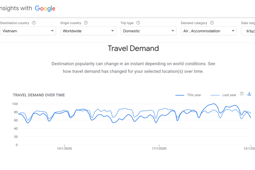Click the Insights with header text

pos(16,8)
